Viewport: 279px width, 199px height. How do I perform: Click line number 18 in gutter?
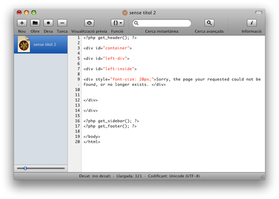[77, 131]
